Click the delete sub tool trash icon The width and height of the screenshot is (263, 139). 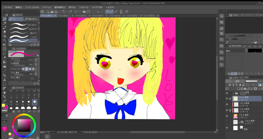(38, 45)
